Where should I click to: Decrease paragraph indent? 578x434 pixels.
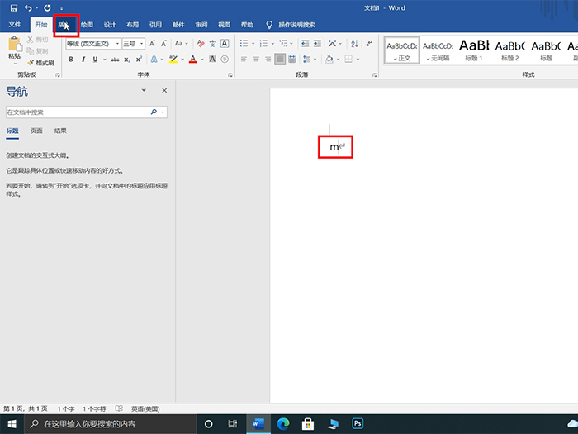(x=306, y=44)
